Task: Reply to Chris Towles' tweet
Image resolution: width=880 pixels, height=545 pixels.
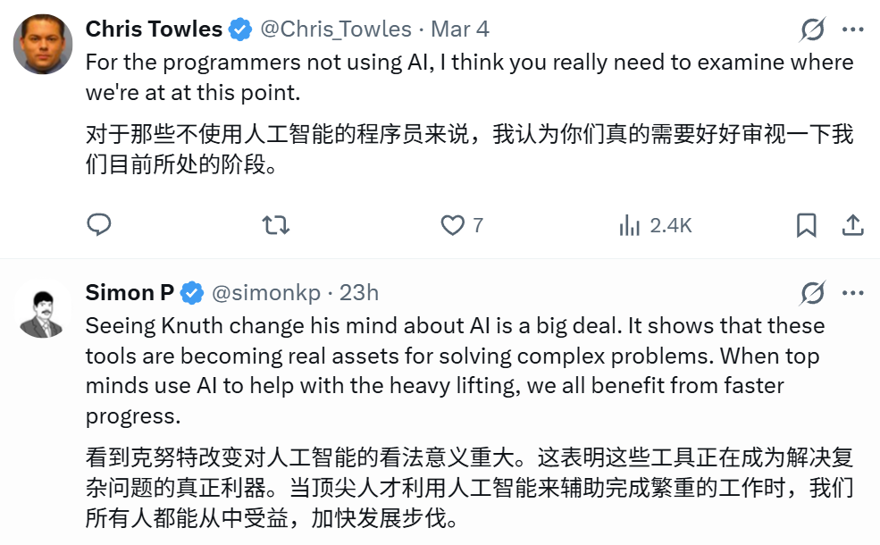Action: [99, 224]
